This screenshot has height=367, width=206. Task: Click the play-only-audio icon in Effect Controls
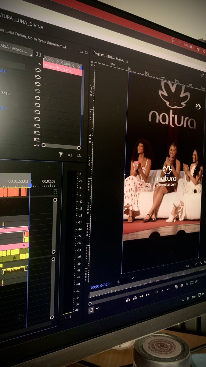tap(70, 155)
